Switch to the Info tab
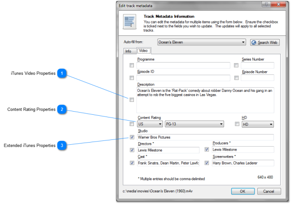The height and width of the screenshot is (204, 291). point(128,51)
